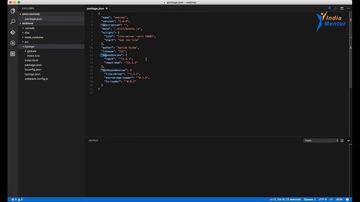Click the split editor icon
This screenshot has width=360, height=202.
pyautogui.click(x=342, y=8)
